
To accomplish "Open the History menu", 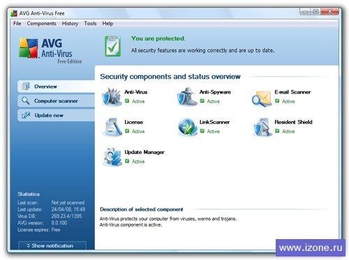I will 70,24.
